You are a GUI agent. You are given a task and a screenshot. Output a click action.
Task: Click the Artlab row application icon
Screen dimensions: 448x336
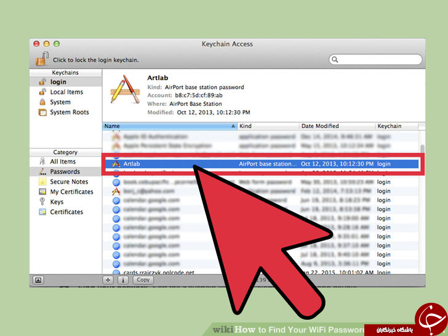[116, 164]
